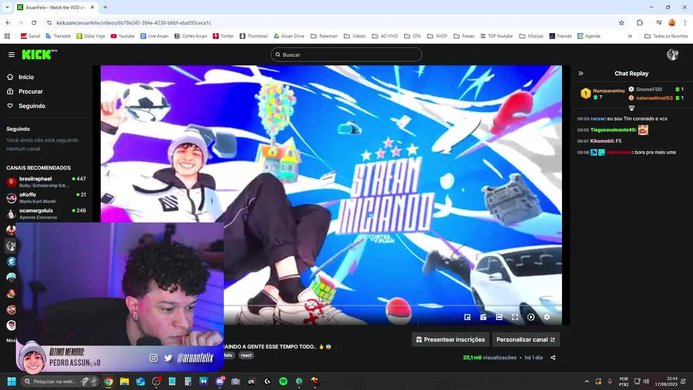The width and height of the screenshot is (693, 390).
Task: Focus the Buscar search field
Action: click(x=346, y=55)
